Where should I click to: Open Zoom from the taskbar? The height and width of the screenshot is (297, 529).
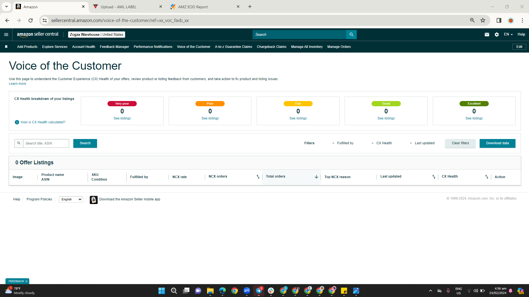click(247, 291)
